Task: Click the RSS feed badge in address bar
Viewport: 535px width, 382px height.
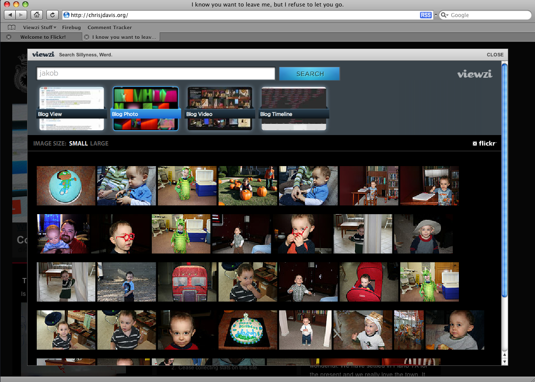Action: pyautogui.click(x=426, y=15)
